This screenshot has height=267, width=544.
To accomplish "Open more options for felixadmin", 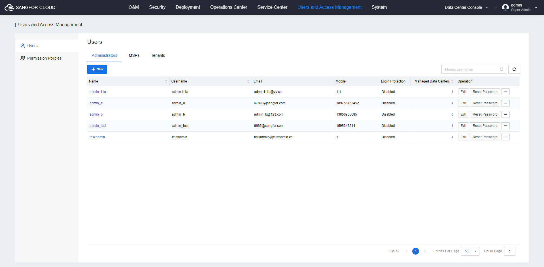I will tap(505, 137).
